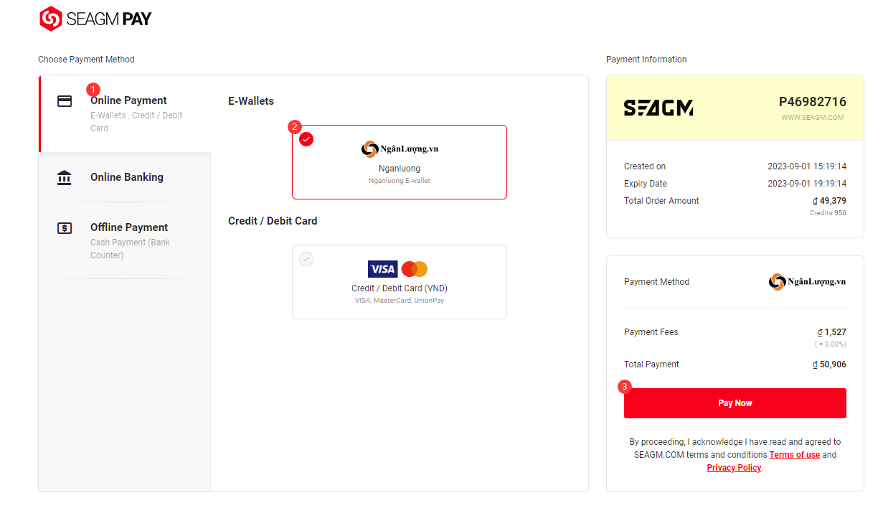Click the SEAGM PAY hexagon logo icon

[x=50, y=19]
